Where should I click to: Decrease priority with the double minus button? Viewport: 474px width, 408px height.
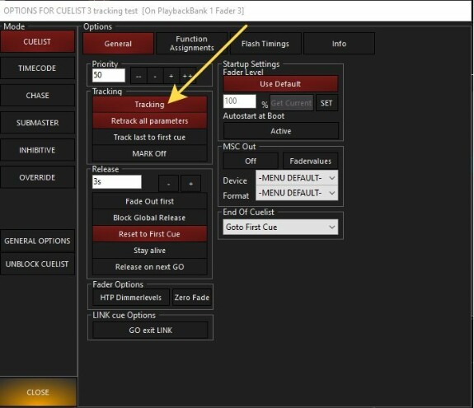[138, 76]
